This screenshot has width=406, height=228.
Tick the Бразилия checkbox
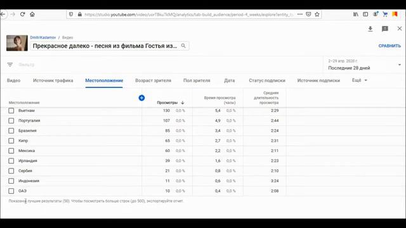click(11, 131)
